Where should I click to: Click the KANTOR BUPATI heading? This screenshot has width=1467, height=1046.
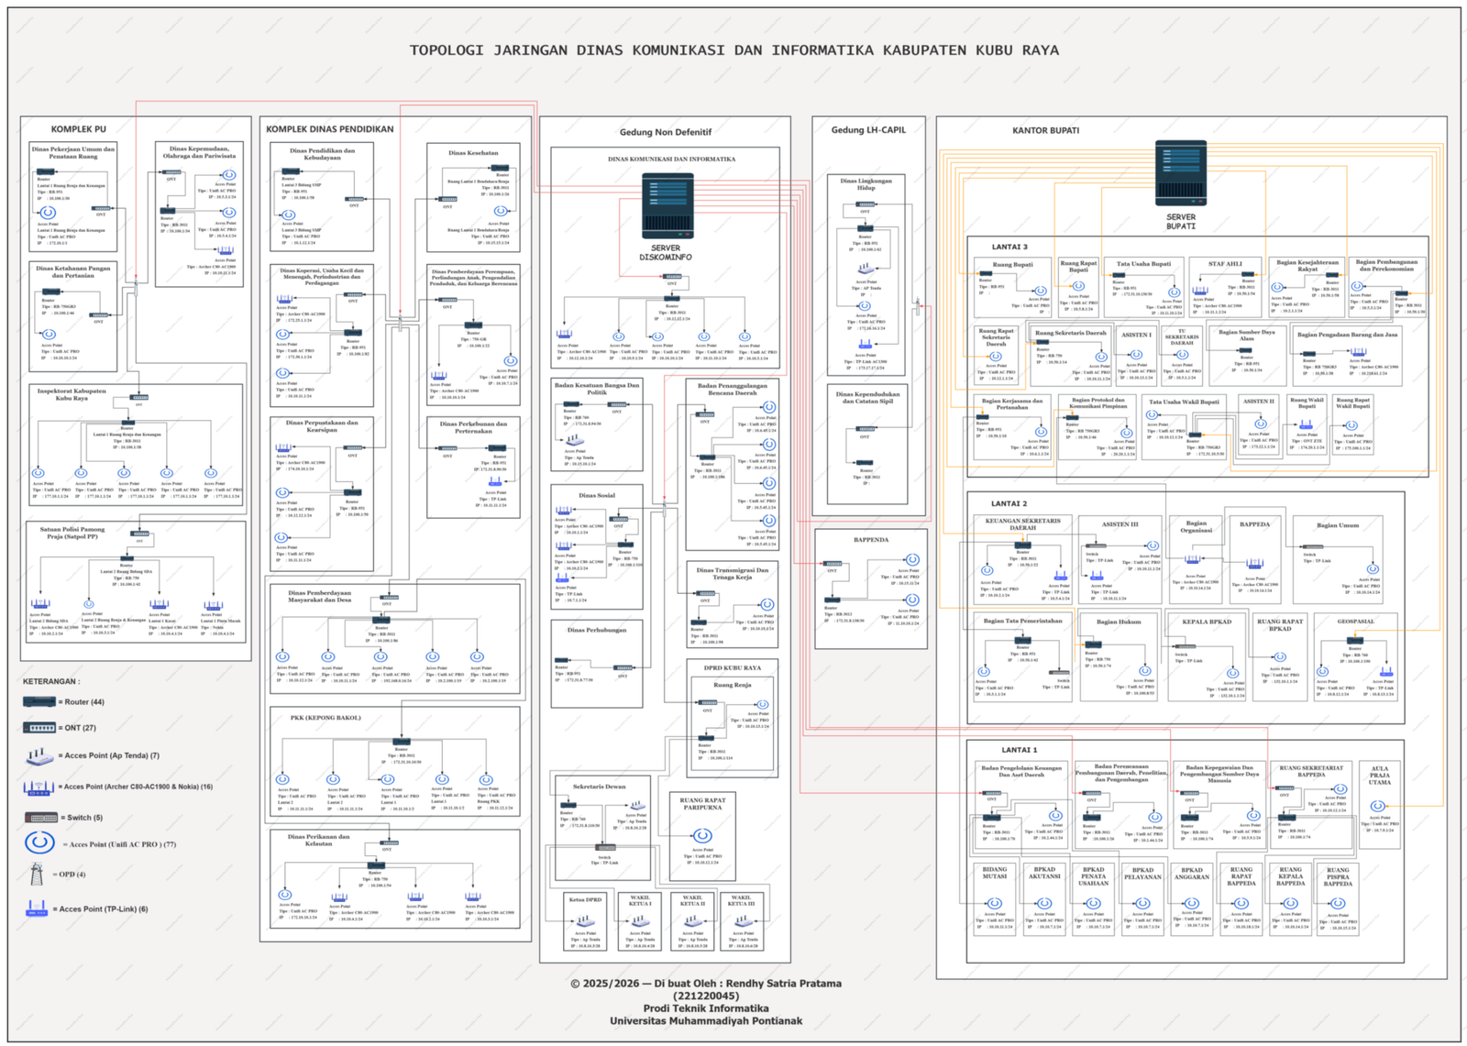tap(1045, 130)
